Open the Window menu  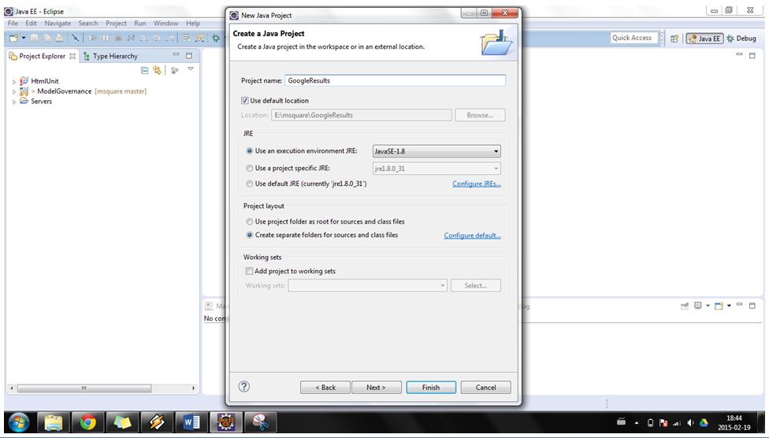point(165,23)
